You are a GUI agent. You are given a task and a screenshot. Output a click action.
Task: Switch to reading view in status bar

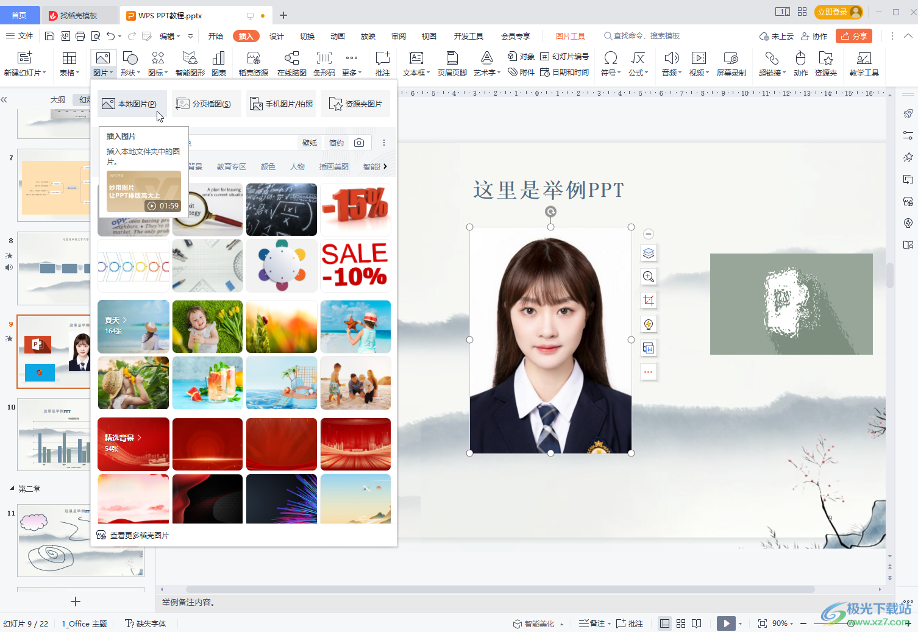coord(697,623)
